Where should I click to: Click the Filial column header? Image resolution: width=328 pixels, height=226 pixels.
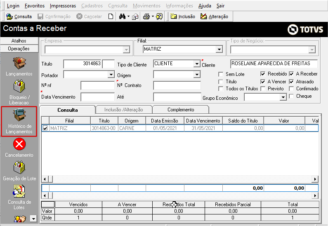(x=69, y=121)
